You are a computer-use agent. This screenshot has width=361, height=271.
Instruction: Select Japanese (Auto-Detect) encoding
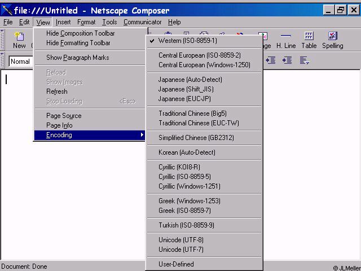204,80
